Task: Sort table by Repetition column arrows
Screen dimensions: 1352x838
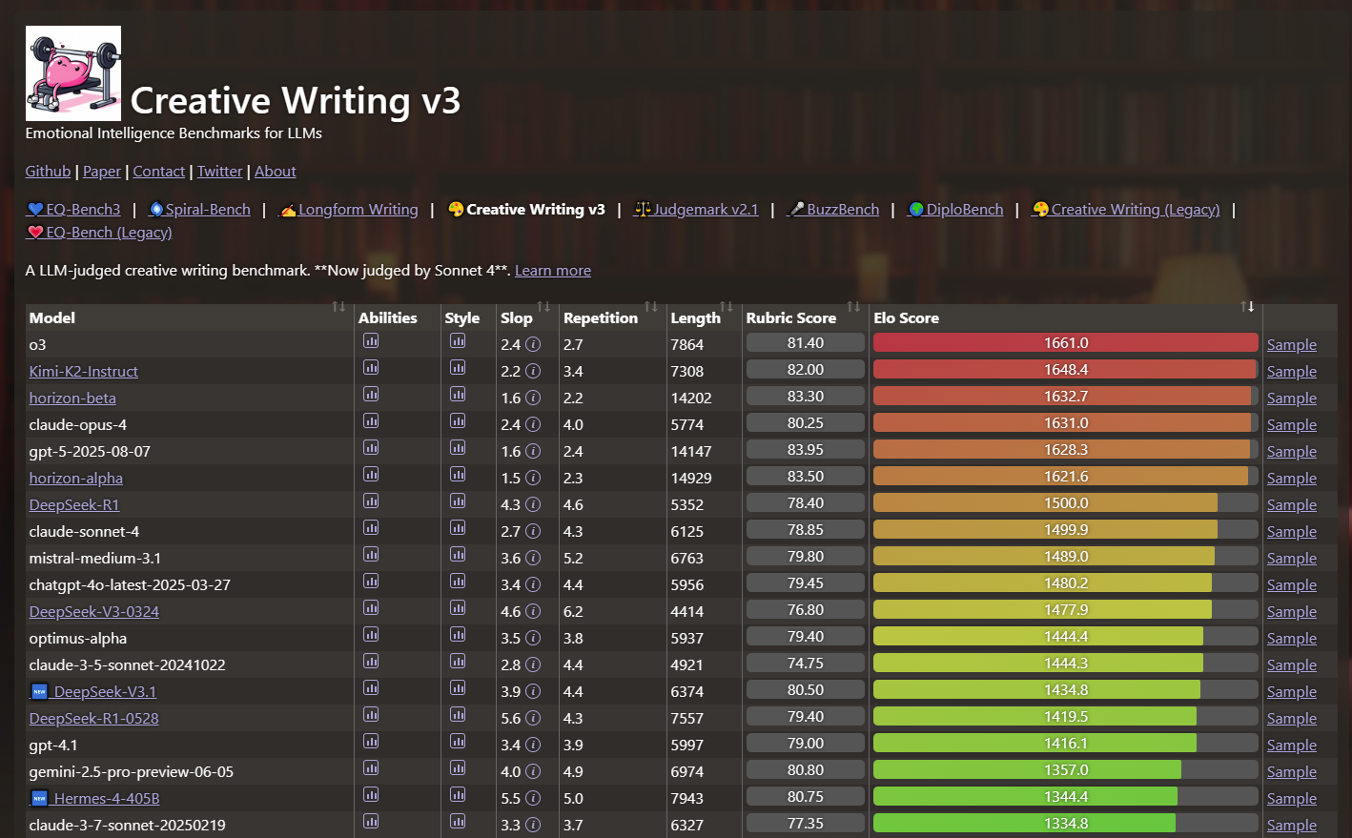Action: click(651, 306)
